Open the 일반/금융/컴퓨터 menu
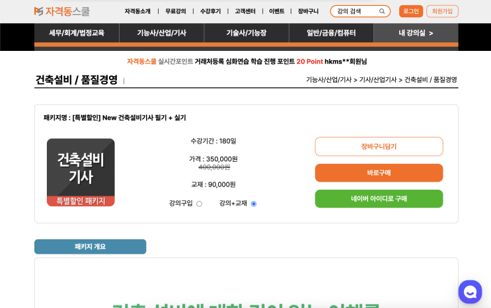491x308 pixels. click(331, 33)
